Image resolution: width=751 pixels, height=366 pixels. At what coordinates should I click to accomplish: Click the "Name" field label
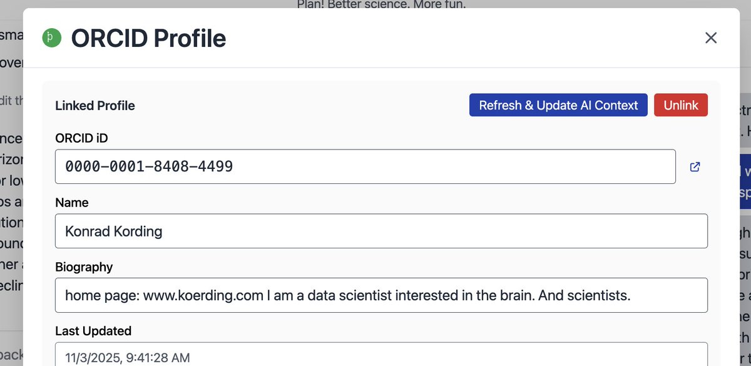72,203
